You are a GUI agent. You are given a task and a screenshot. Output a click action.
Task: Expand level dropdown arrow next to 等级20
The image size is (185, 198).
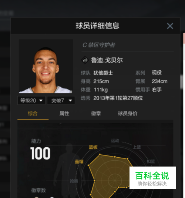point(41,101)
